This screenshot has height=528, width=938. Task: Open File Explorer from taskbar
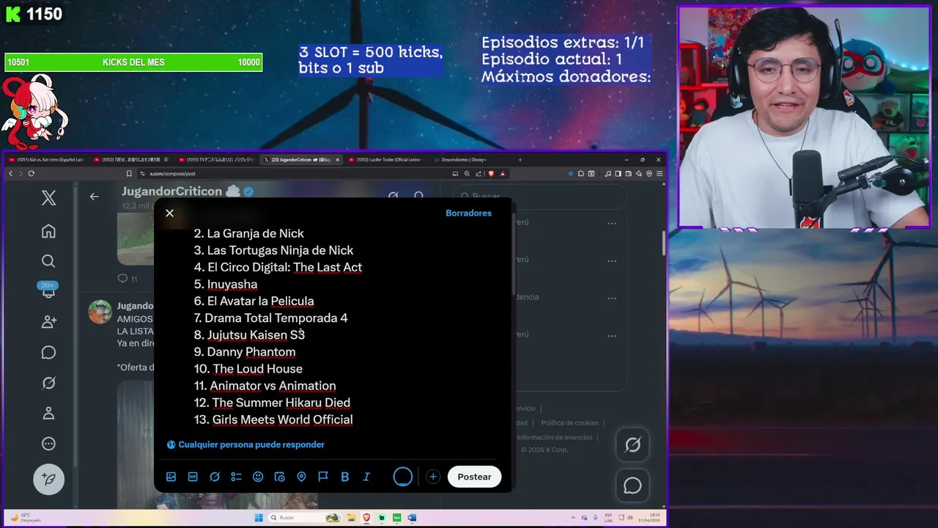[351, 518]
